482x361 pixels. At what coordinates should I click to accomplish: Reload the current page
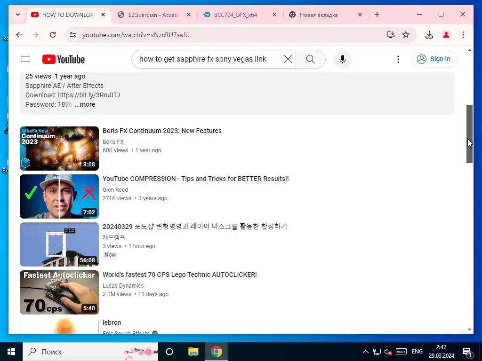pyautogui.click(x=53, y=35)
